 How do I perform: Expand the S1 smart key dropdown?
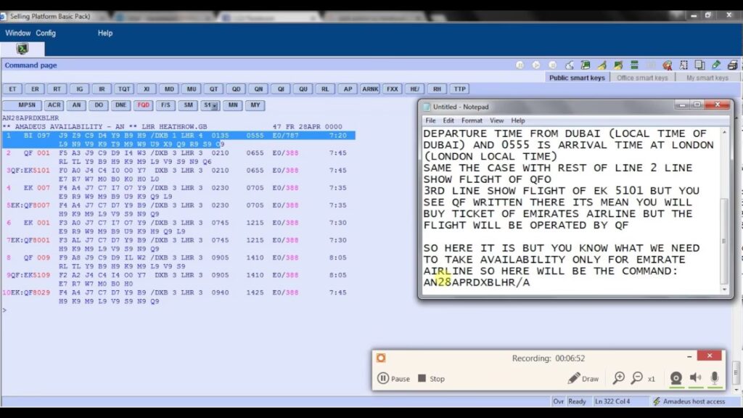coord(215,105)
